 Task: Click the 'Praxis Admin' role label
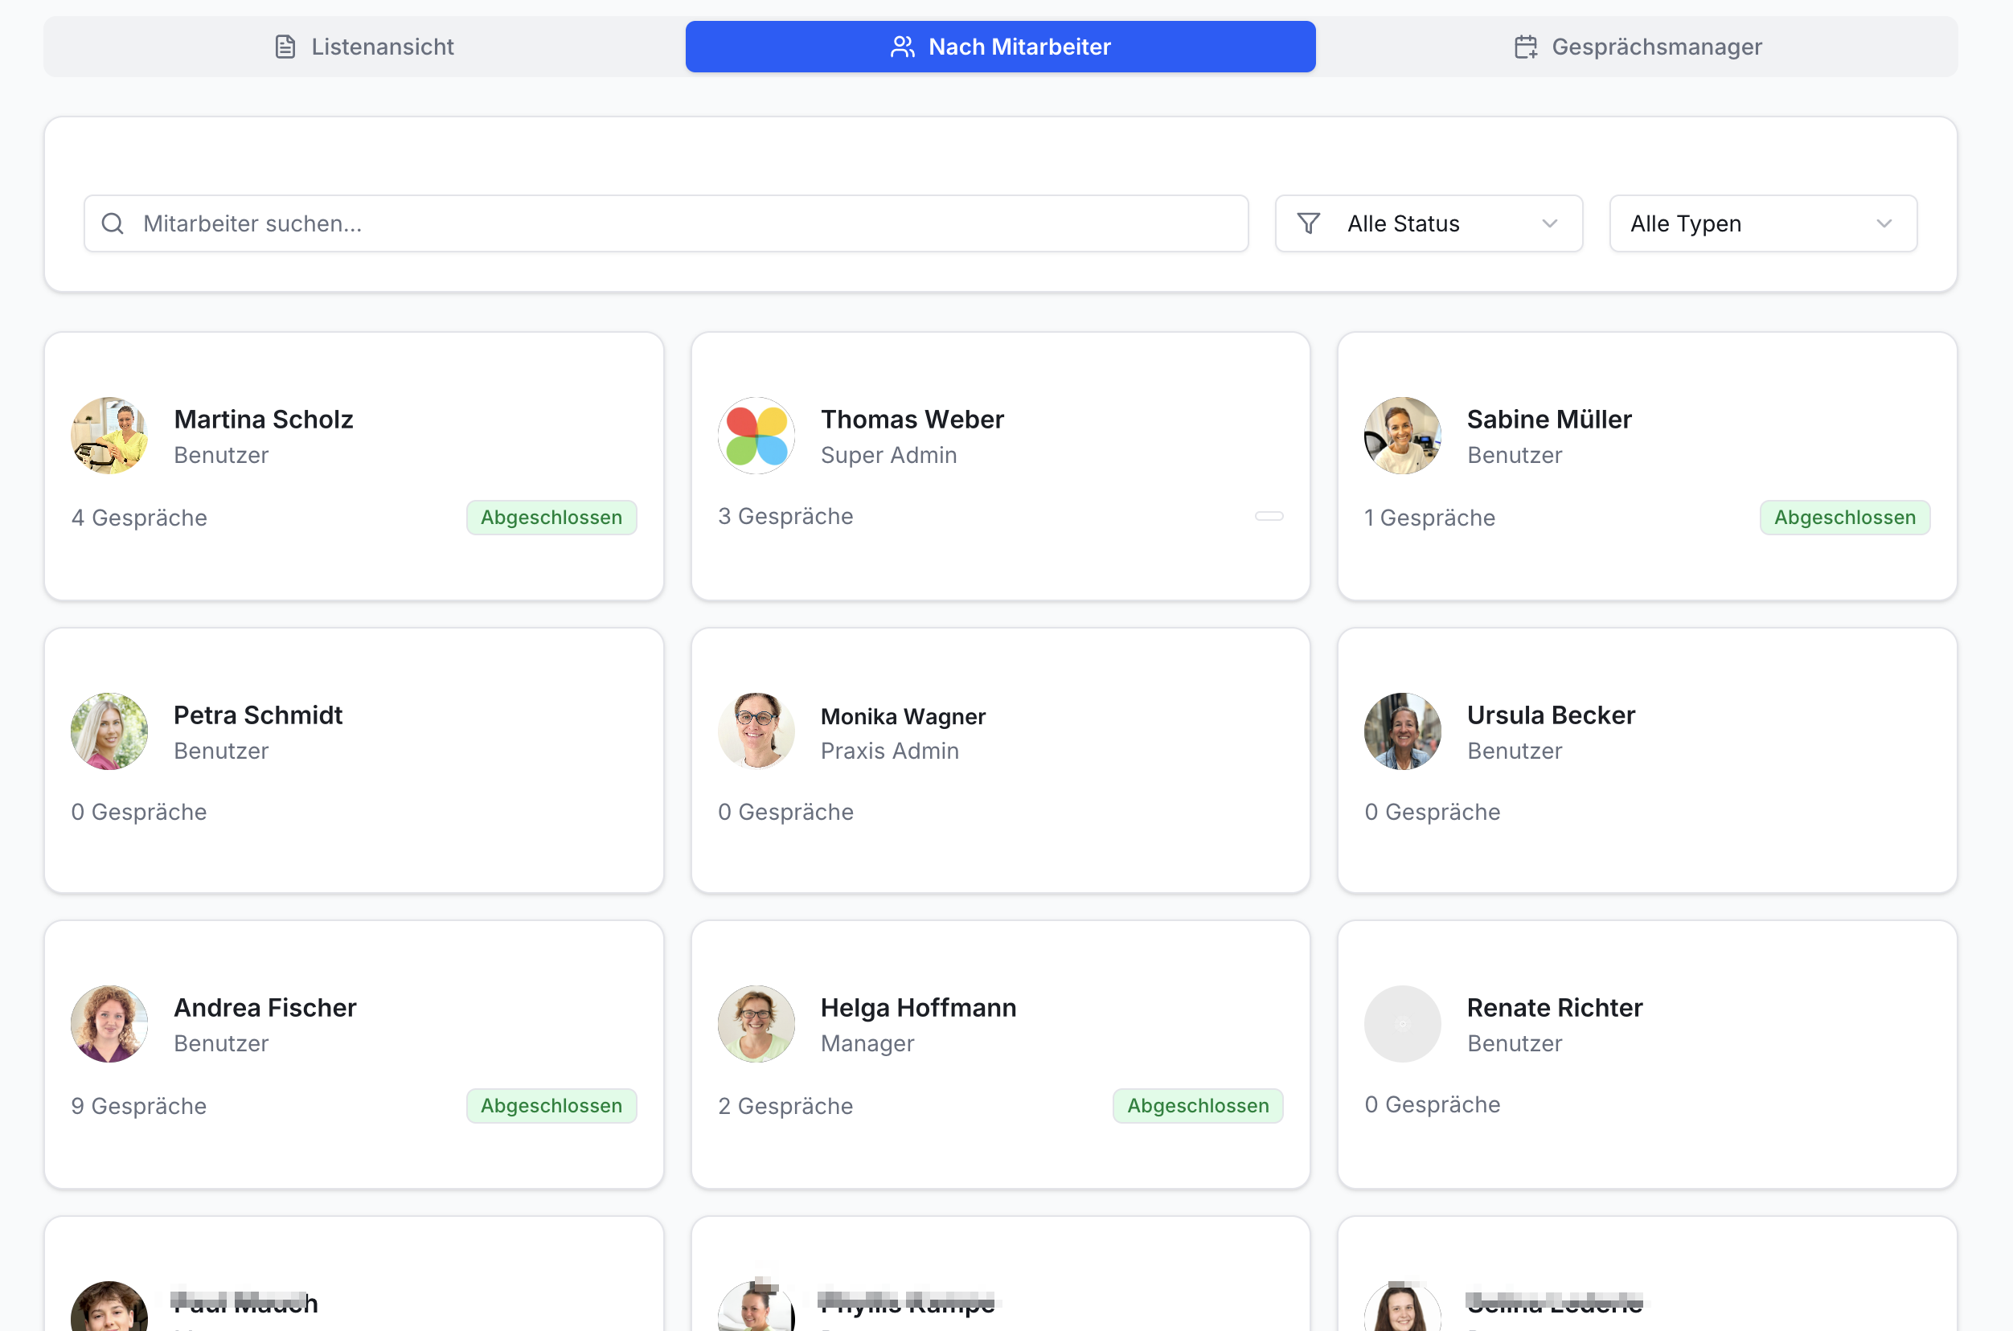point(890,751)
